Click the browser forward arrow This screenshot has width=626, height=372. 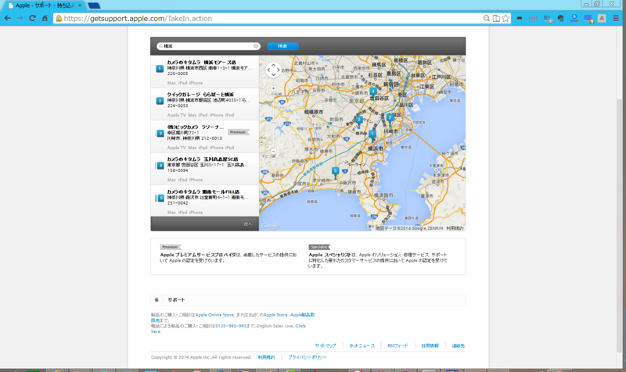(x=20, y=18)
